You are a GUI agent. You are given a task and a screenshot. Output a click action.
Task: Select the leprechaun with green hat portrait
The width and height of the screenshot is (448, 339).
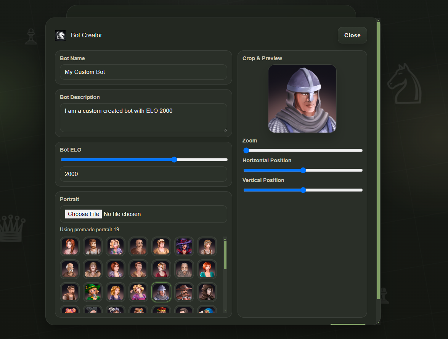[93, 292]
